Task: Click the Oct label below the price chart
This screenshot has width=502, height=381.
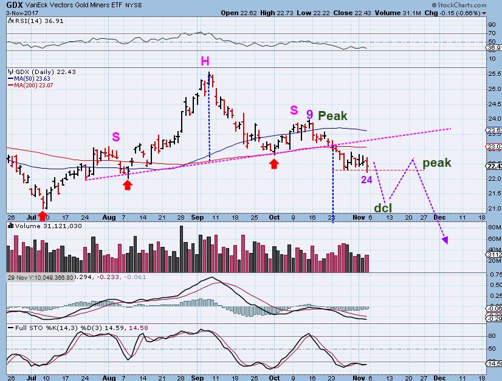Action: point(274,217)
